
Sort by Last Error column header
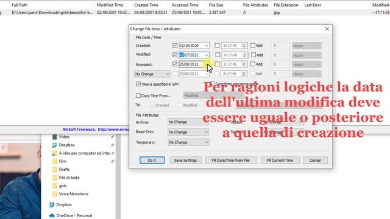point(336,5)
